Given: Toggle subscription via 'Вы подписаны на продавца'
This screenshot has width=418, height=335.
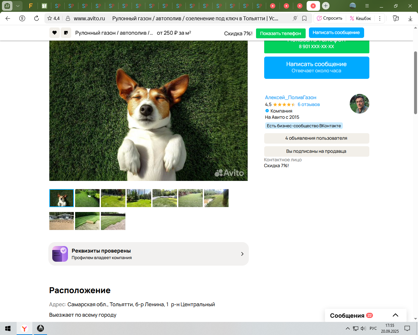Looking at the screenshot, I should coord(316,151).
